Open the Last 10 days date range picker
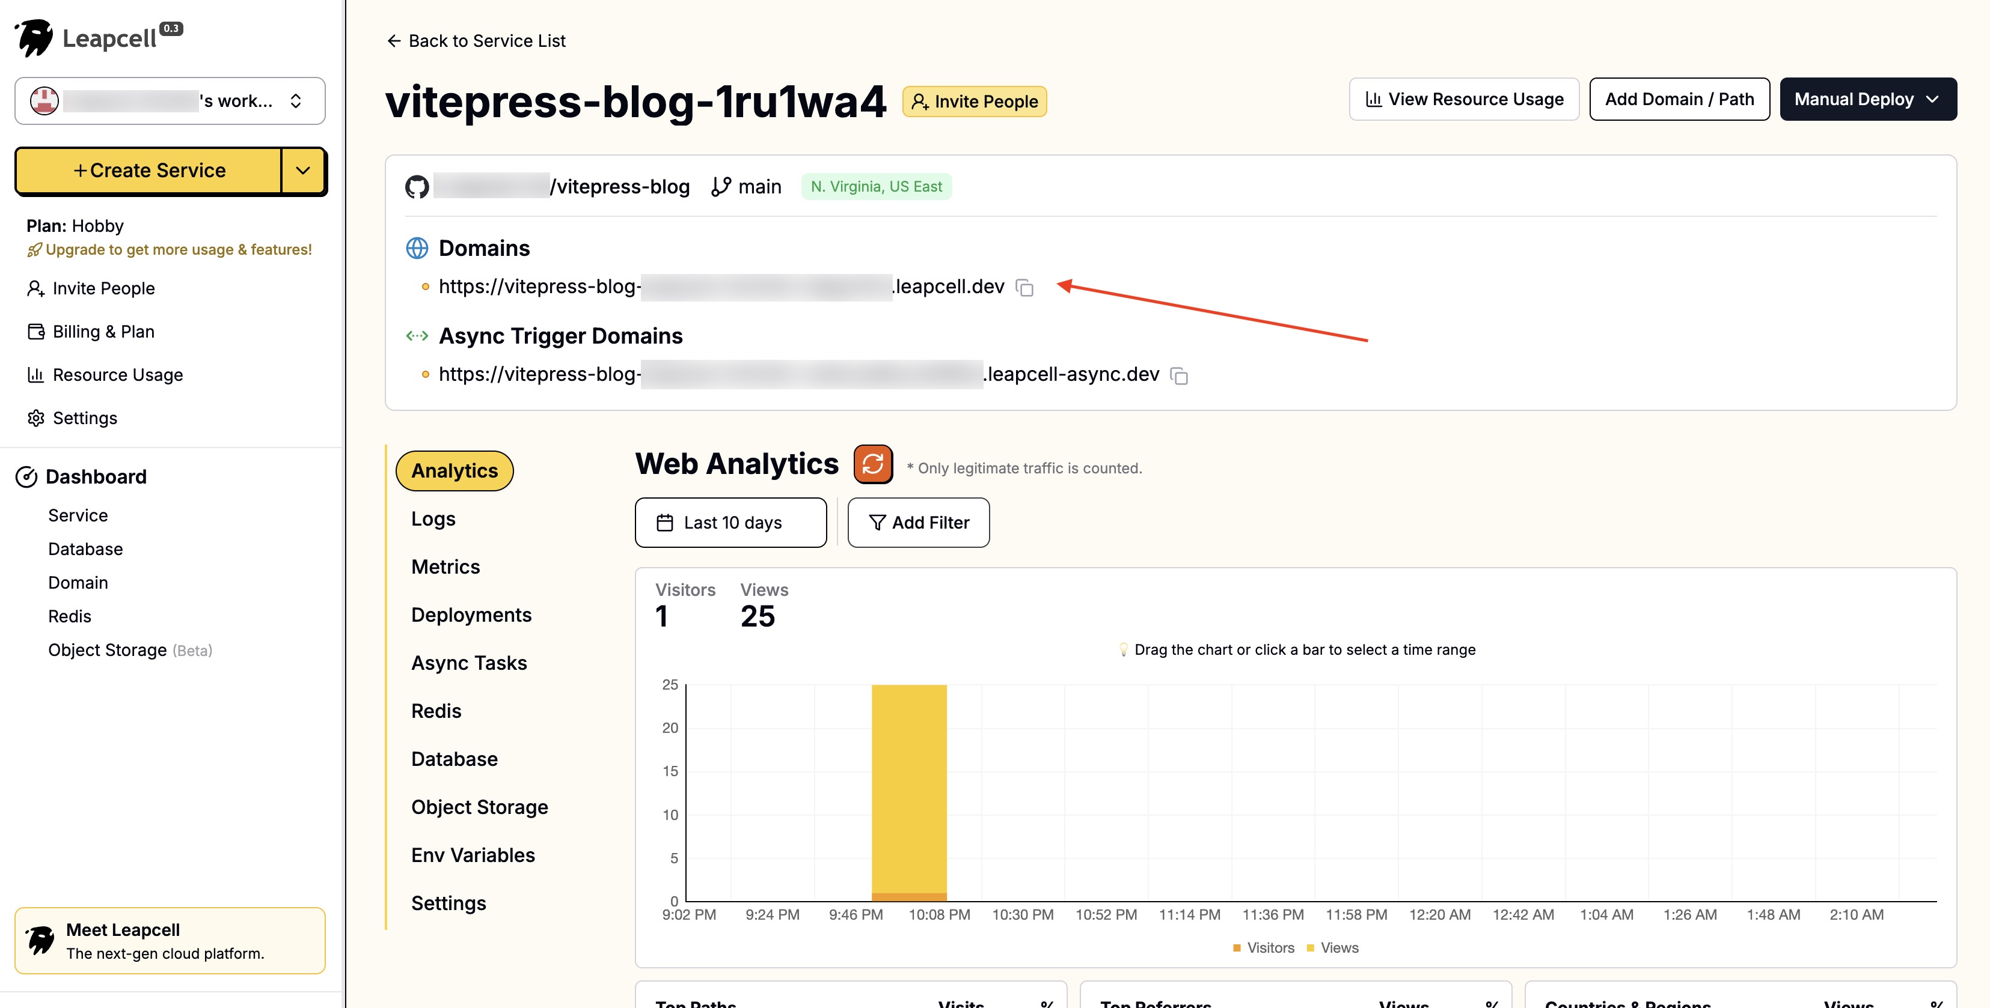Image resolution: width=1990 pixels, height=1008 pixels. pos(731,523)
